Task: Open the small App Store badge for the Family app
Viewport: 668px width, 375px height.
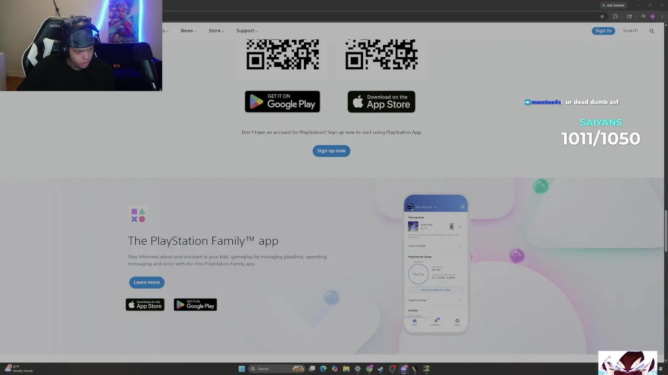Action: 145,305
